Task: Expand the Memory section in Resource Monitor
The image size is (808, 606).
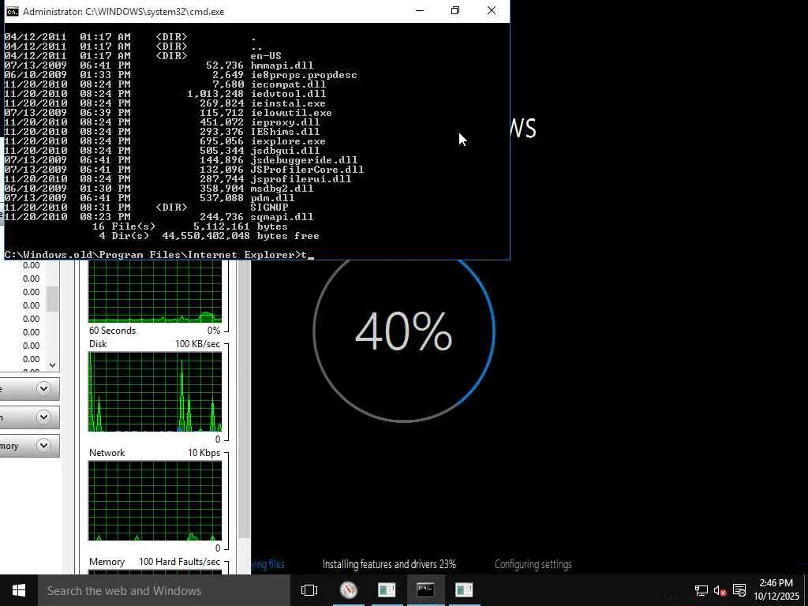Action: (x=44, y=445)
